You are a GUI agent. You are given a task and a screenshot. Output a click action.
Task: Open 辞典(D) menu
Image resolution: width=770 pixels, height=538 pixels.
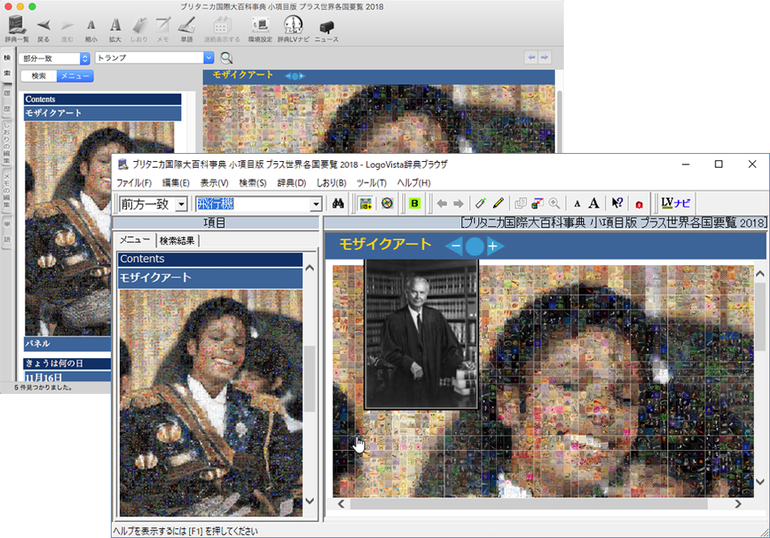point(292,183)
